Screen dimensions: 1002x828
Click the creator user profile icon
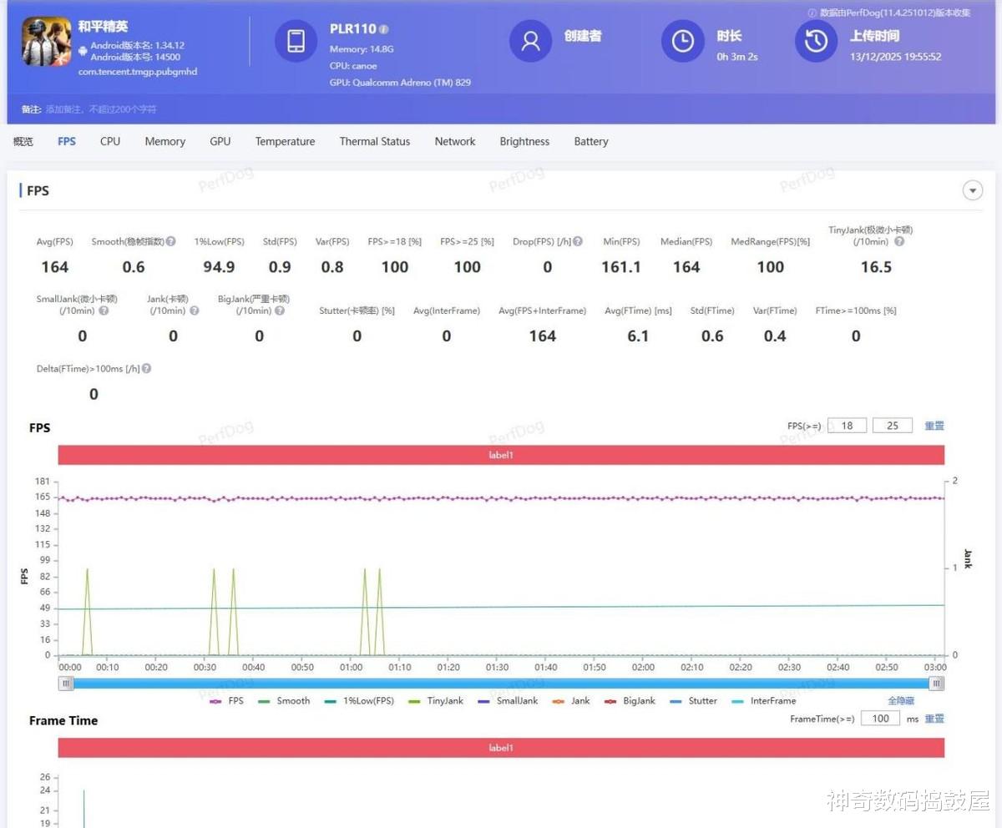(530, 41)
